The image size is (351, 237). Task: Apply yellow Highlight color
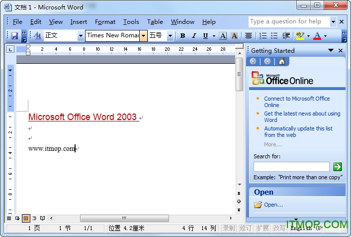click(x=300, y=36)
